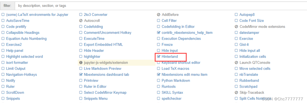Toggle the Exercise extension checkbox
The height and width of the screenshot is (103, 307).
(236, 39)
